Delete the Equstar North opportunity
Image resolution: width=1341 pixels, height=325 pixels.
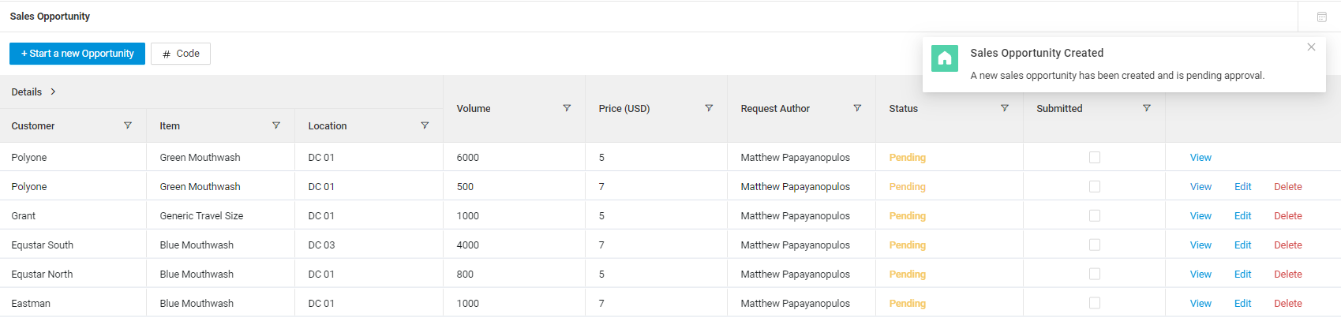1288,275
